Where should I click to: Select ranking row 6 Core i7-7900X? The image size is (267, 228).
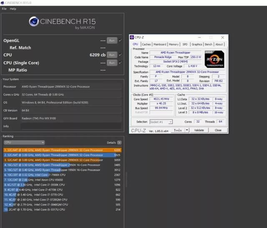(62, 175)
